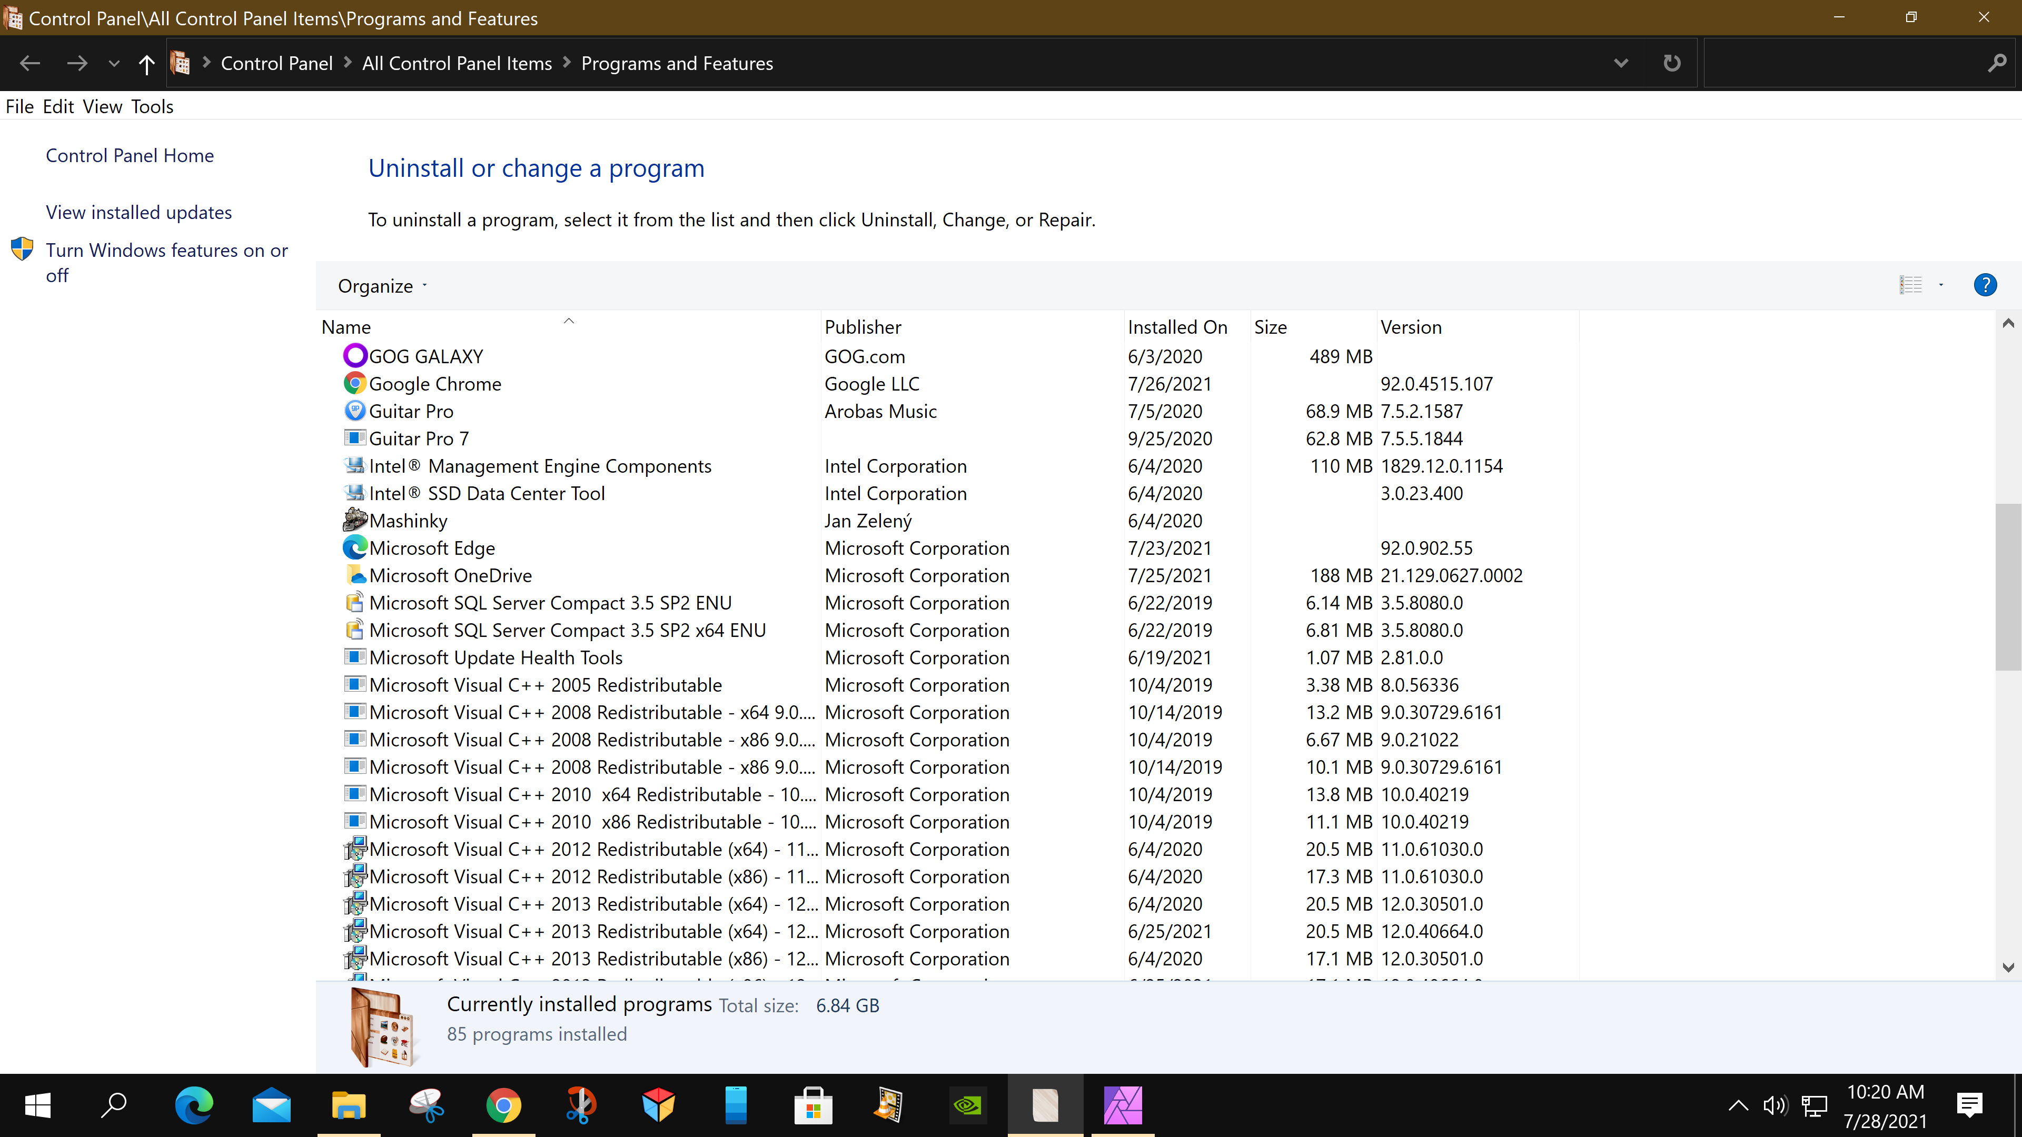Open the Organize dropdown
This screenshot has width=2022, height=1137.
click(382, 286)
